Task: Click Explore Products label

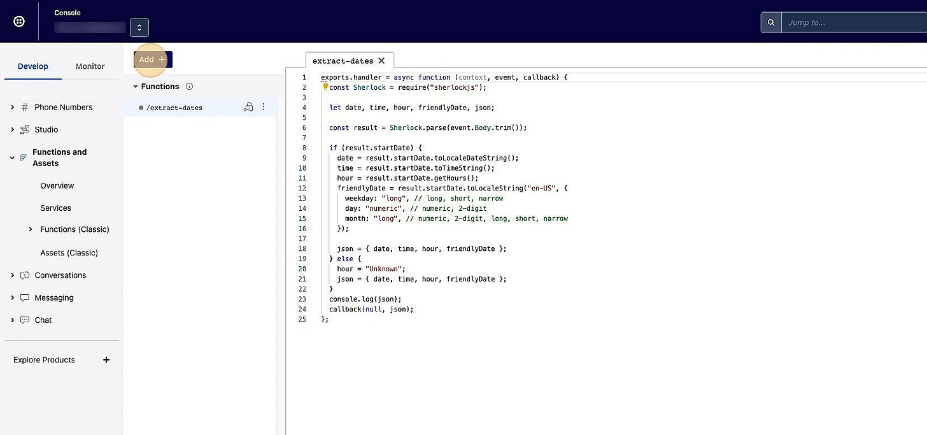Action: (44, 360)
